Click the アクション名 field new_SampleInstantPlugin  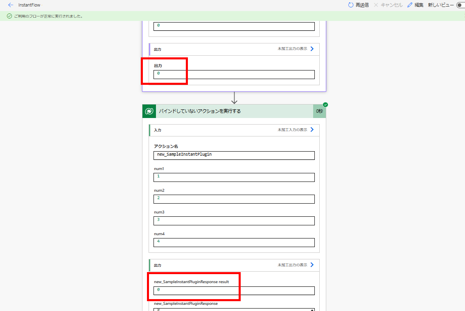234,156
